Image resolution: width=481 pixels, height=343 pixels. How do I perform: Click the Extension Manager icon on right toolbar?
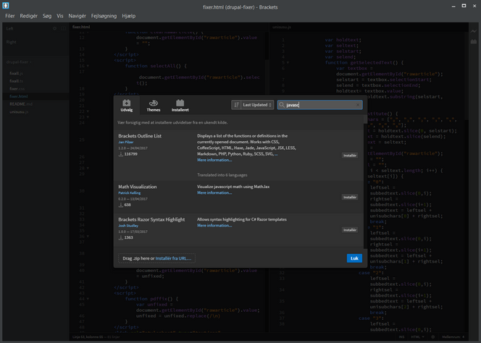(474, 41)
